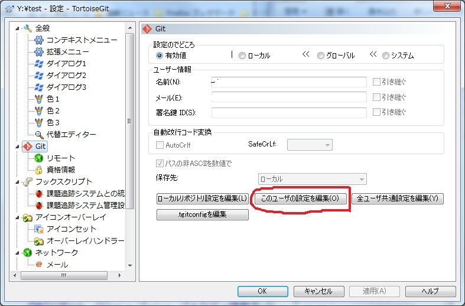465x306 pixels.
Task: Select the グローバル radio button
Action: click(321, 56)
